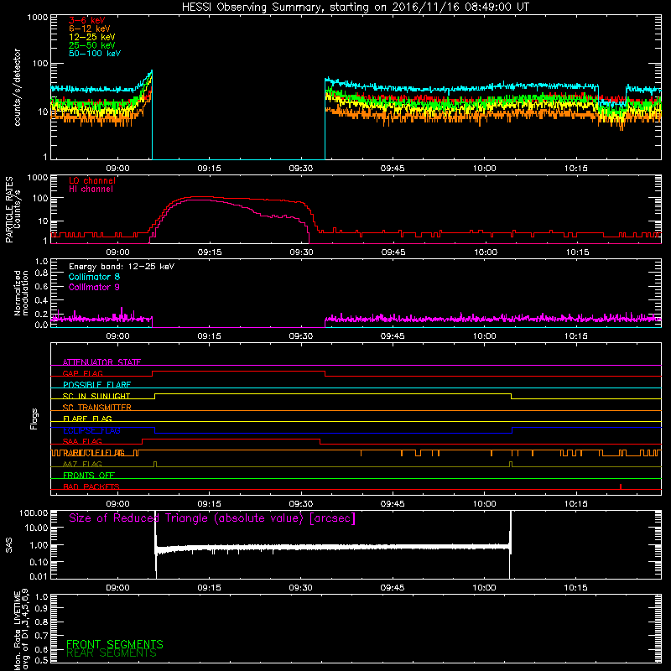Click the counts/s/detector axis label
671x671 pixels.
tap(17, 87)
